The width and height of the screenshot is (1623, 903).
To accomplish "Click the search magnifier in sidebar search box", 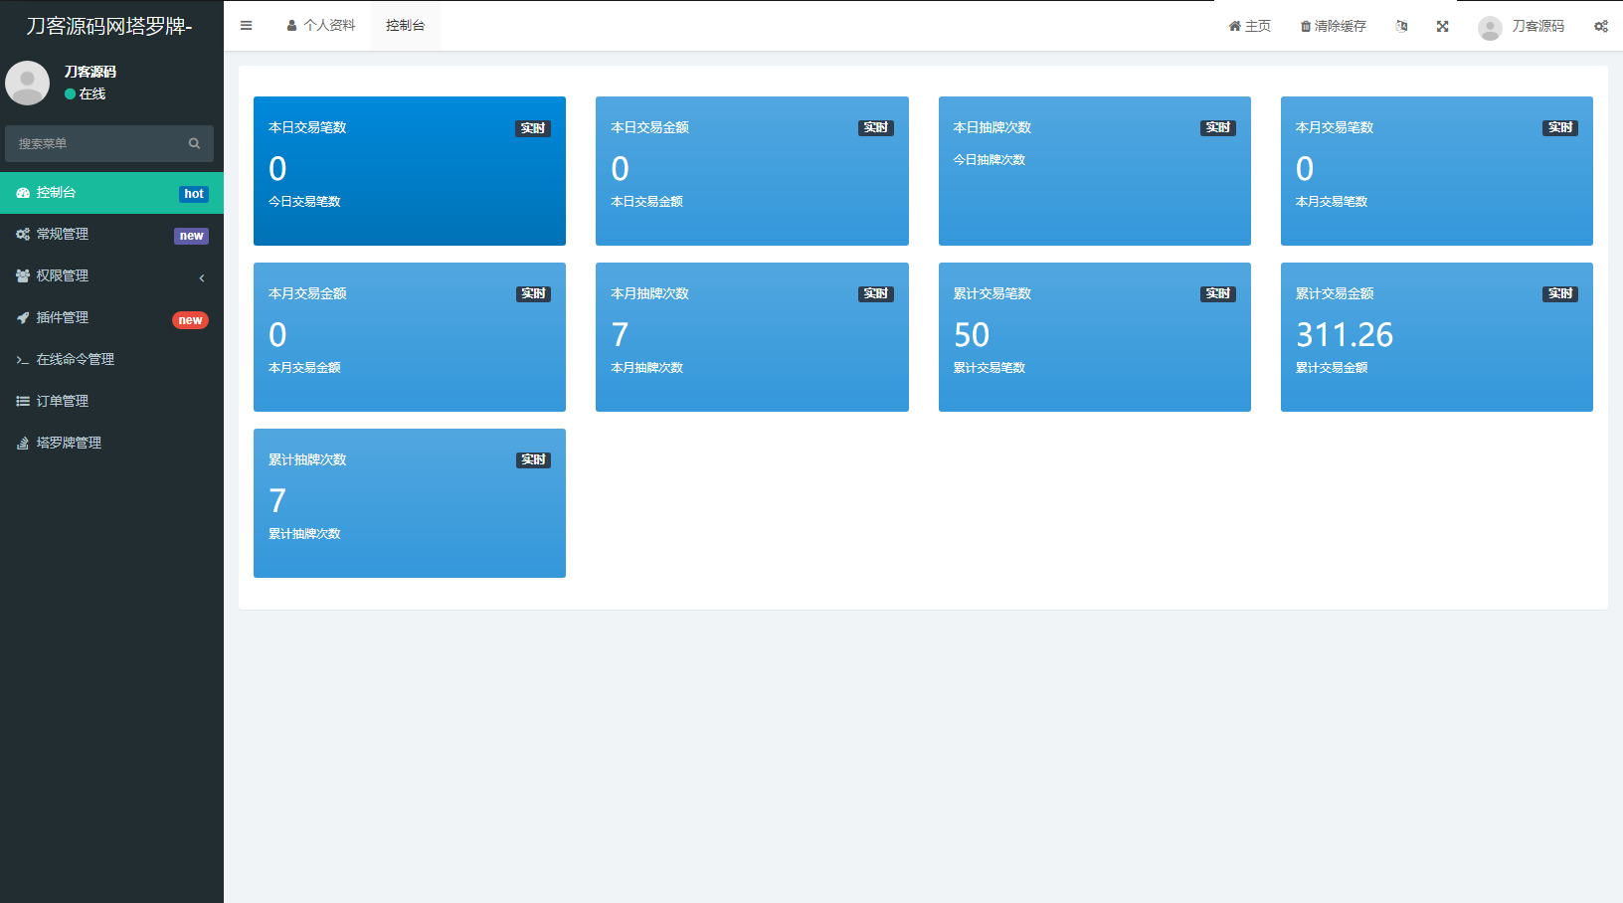I will pos(194,143).
